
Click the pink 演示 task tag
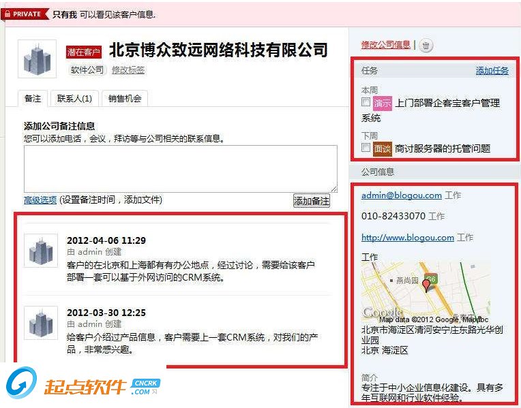[382, 104]
